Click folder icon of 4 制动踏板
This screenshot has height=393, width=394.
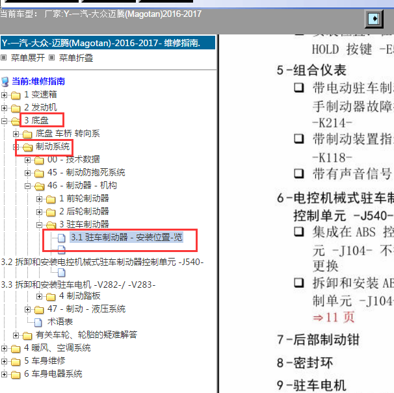point(51,297)
